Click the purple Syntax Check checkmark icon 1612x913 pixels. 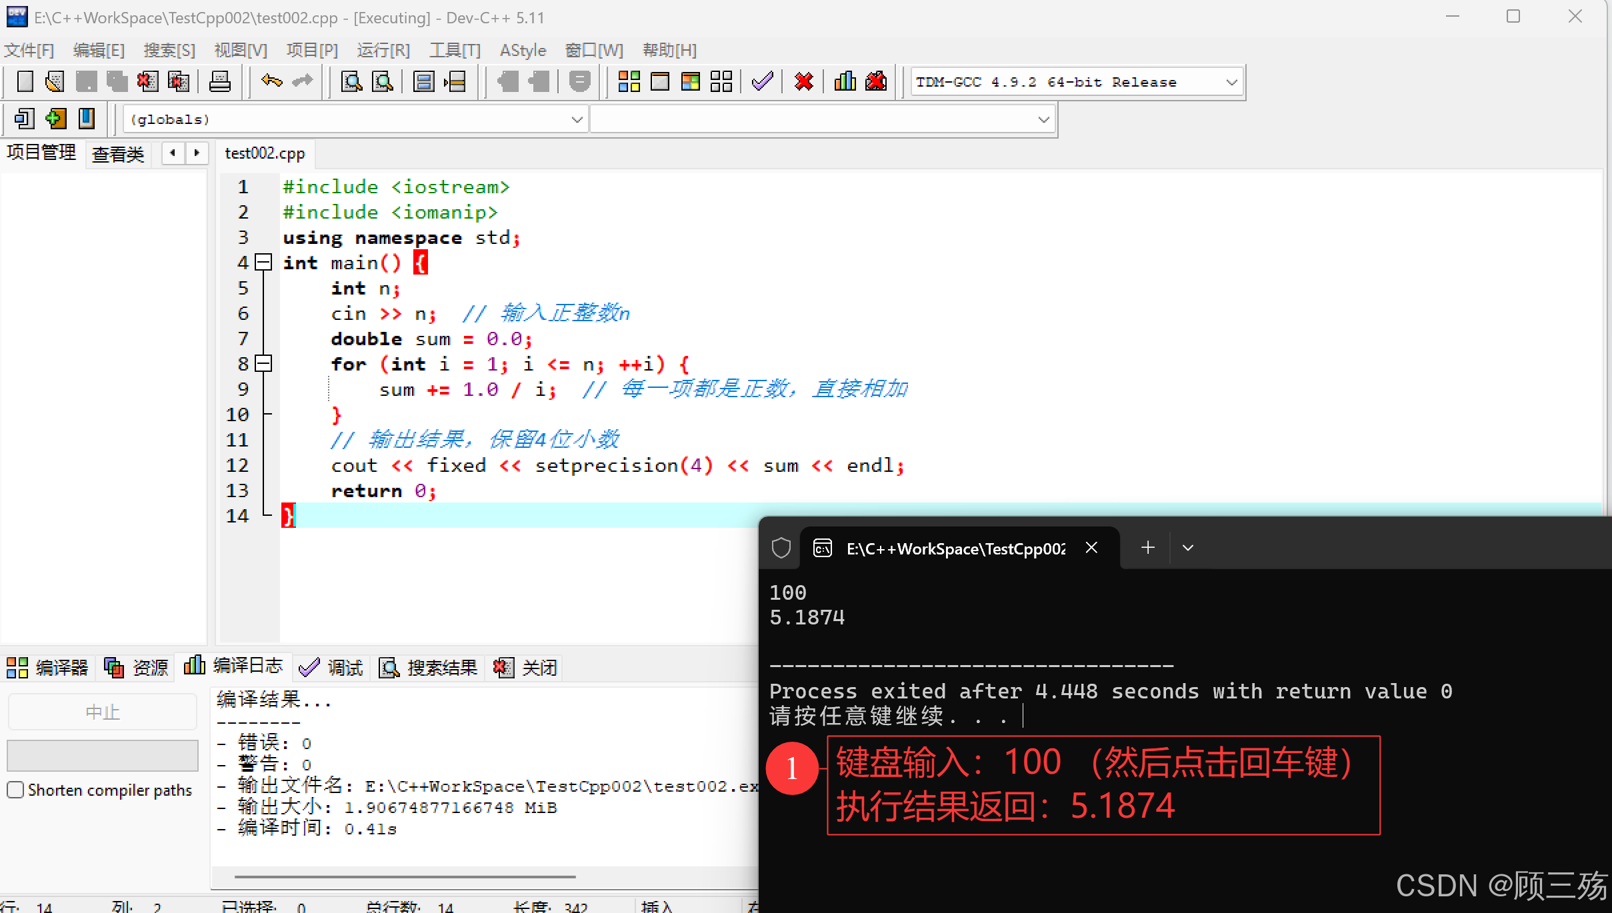[762, 82]
